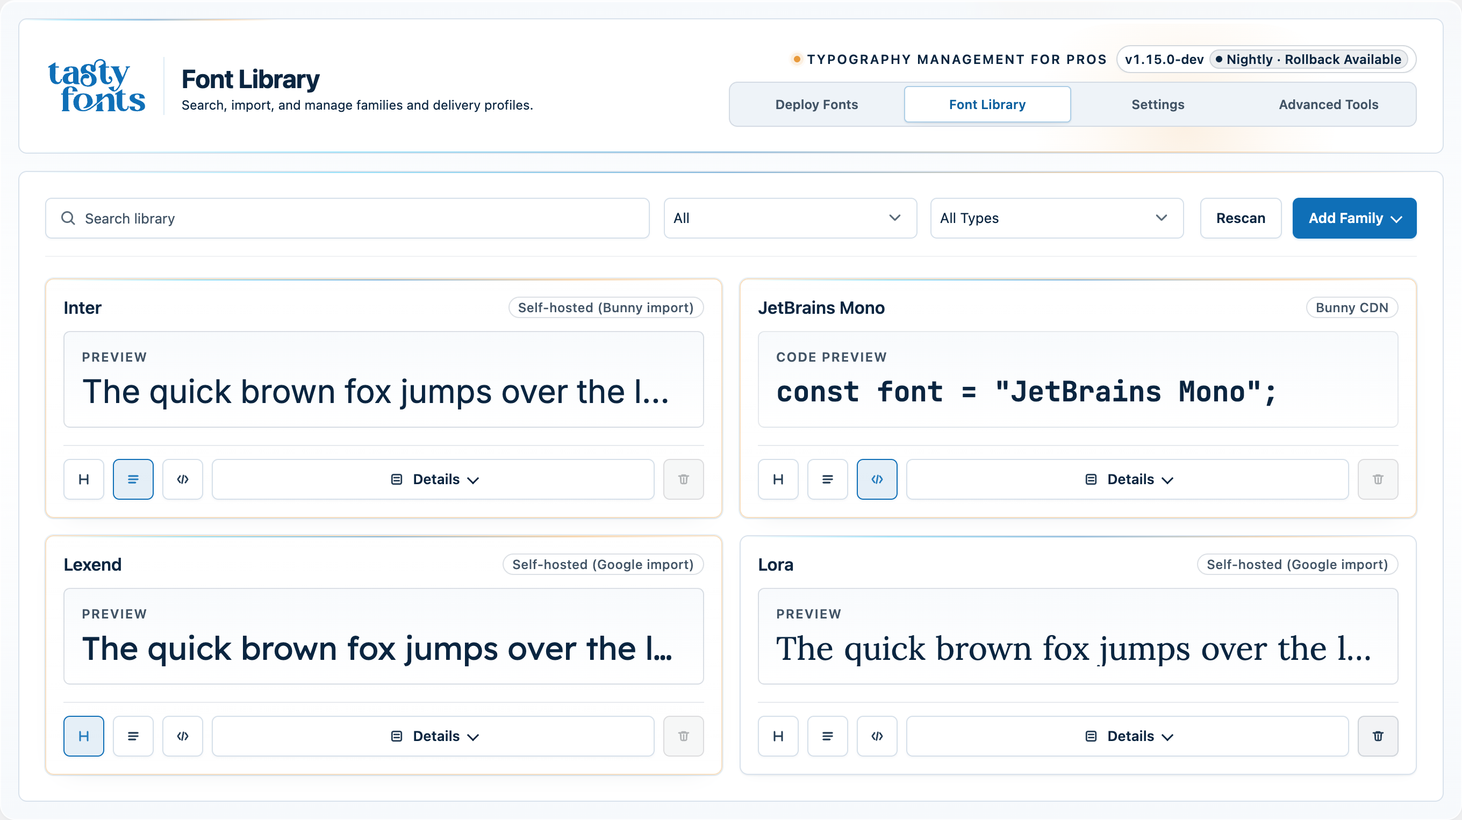Open the Add Family dropdown menu
Image resolution: width=1462 pixels, height=820 pixels.
pyautogui.click(x=1354, y=218)
